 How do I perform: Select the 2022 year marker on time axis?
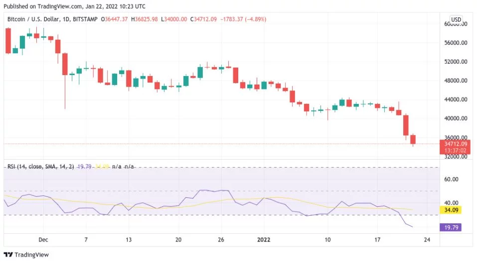pos(264,240)
